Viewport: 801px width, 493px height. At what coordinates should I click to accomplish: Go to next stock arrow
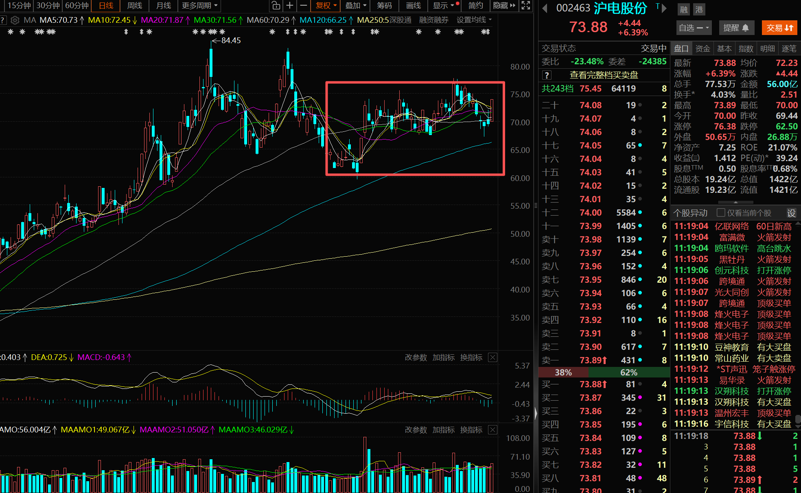(x=665, y=7)
